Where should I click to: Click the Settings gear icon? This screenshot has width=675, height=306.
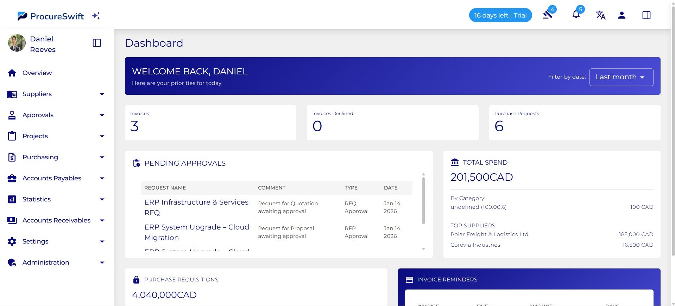pyautogui.click(x=12, y=241)
